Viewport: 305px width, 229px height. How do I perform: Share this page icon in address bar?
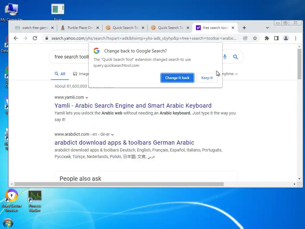[245, 38]
